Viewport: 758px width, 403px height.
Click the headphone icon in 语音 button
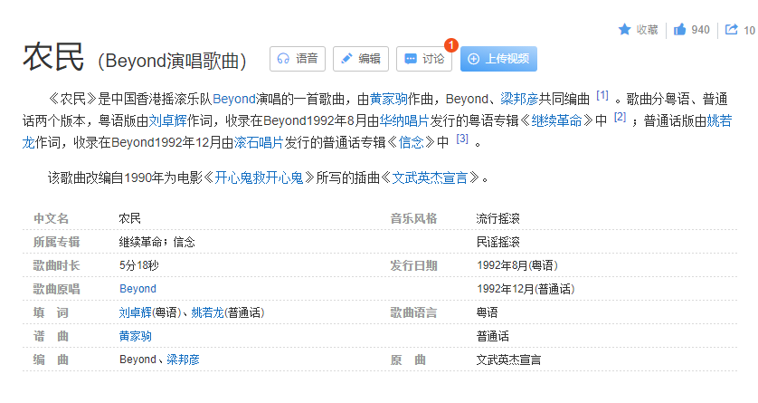pyautogui.click(x=283, y=59)
